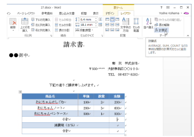Image resolution: width=194 pixels, height=137 pixels.
Task: Click Distribute Rows evenly icon
Action: click(100, 19)
